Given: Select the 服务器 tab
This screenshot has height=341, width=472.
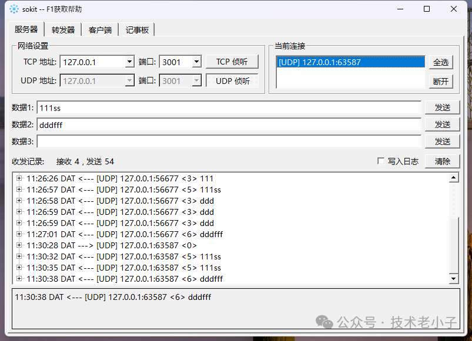Looking at the screenshot, I should [x=25, y=29].
